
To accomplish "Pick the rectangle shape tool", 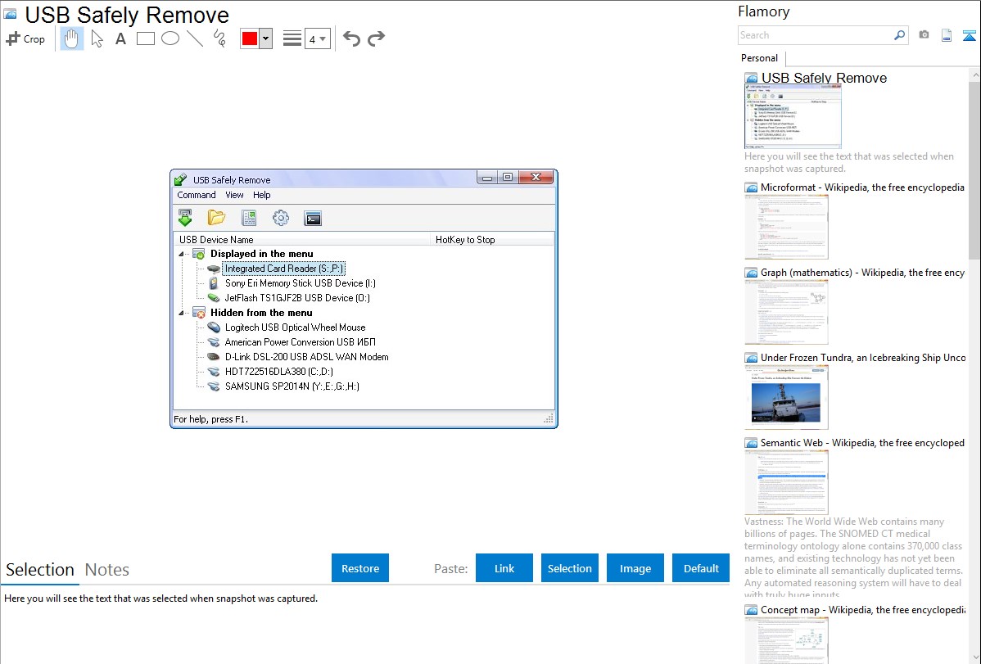I will point(146,38).
